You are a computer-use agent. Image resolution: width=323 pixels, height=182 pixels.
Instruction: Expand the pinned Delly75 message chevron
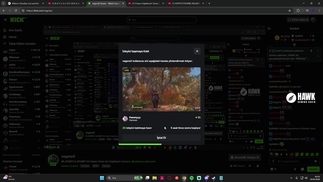(318, 56)
